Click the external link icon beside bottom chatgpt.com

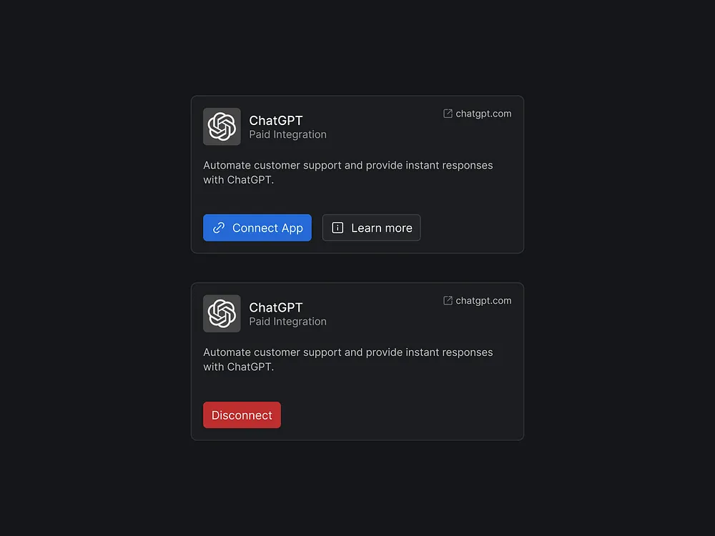(447, 300)
